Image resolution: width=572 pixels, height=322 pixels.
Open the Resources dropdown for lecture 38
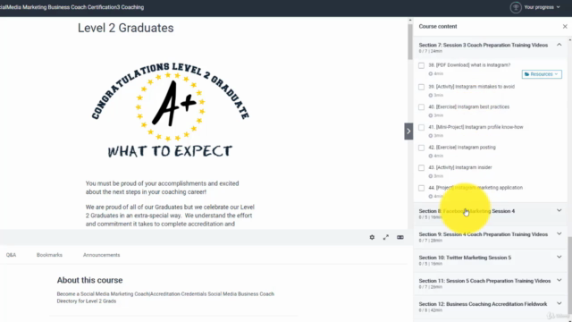pyautogui.click(x=542, y=74)
